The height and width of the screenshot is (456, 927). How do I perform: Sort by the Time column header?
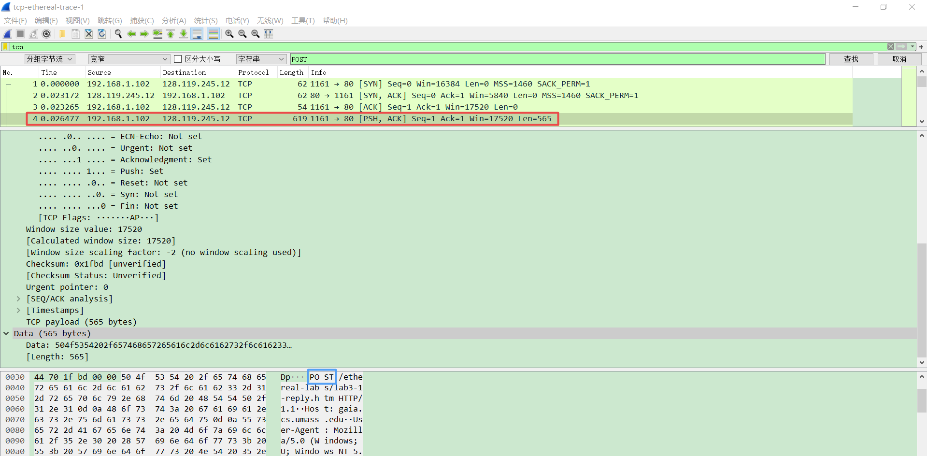pos(61,72)
